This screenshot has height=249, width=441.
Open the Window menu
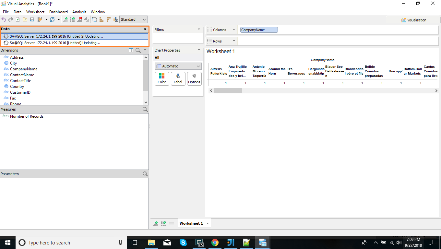click(98, 12)
